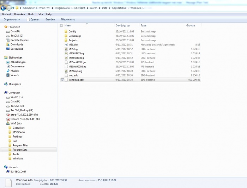
Task: Open the TecCMI_Backup (H:) drive
Action: click(x=22, y=110)
